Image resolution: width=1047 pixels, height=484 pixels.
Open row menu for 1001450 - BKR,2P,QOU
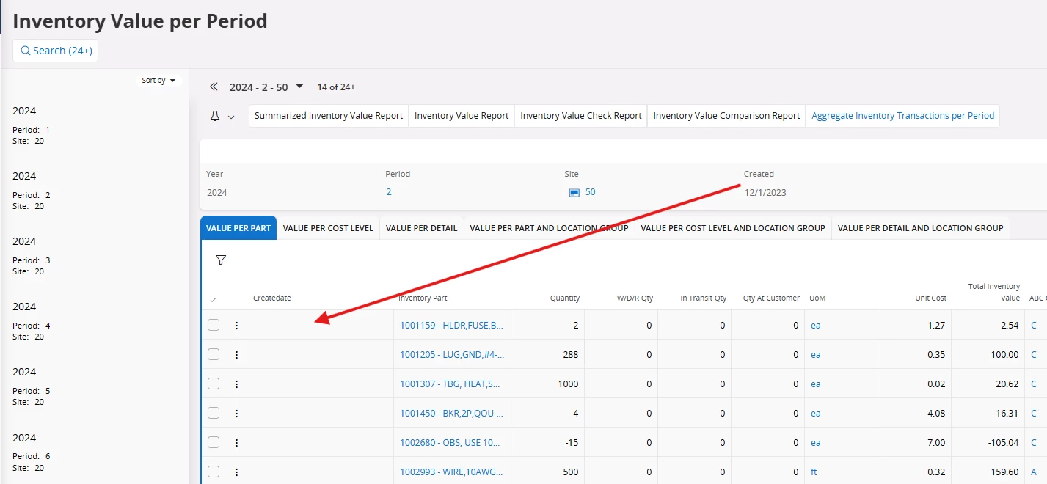coord(236,413)
